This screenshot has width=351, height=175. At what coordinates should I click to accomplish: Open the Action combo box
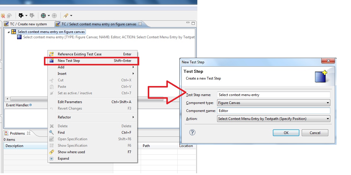click(273, 119)
